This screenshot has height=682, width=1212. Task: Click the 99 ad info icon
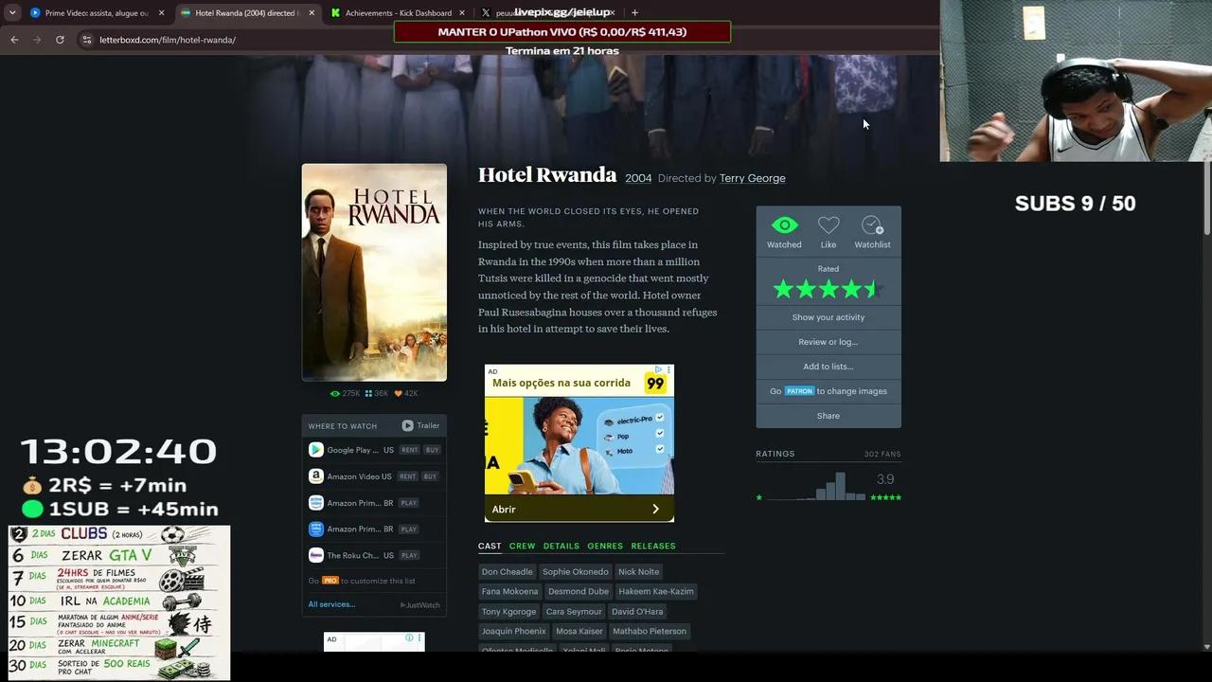(659, 370)
